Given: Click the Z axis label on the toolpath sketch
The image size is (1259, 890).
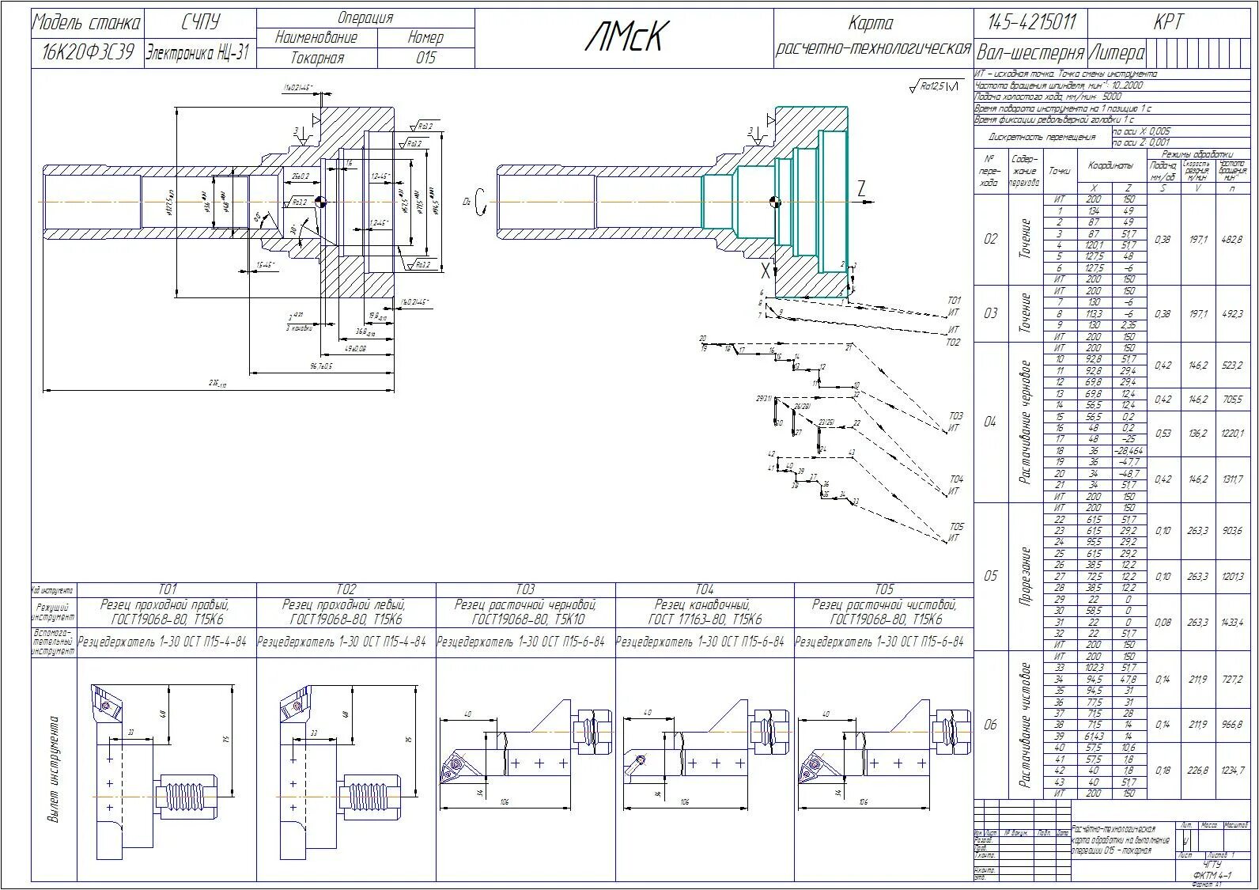Looking at the screenshot, I should point(861,188).
